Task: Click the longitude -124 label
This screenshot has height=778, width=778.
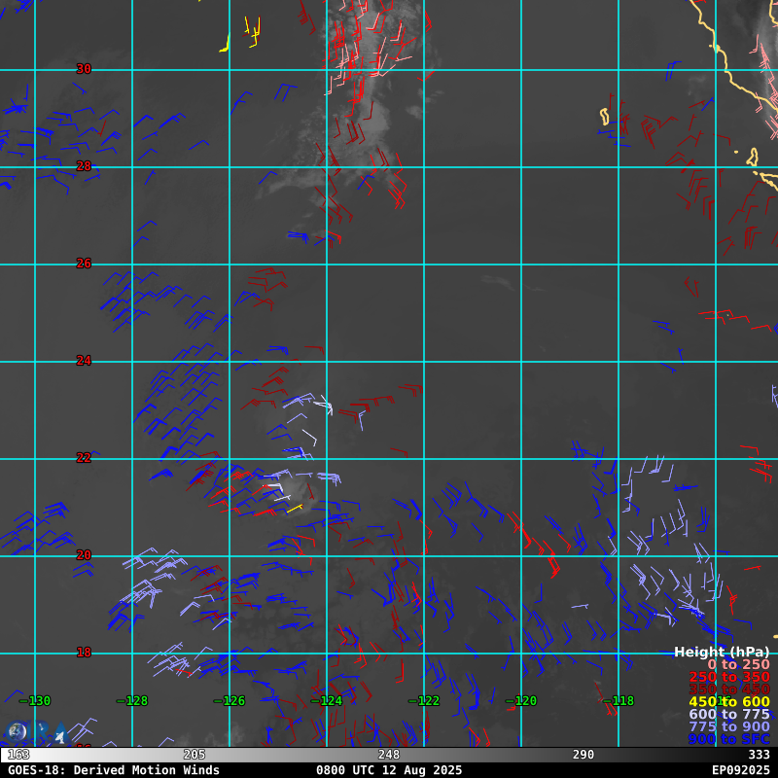Action: point(327,701)
